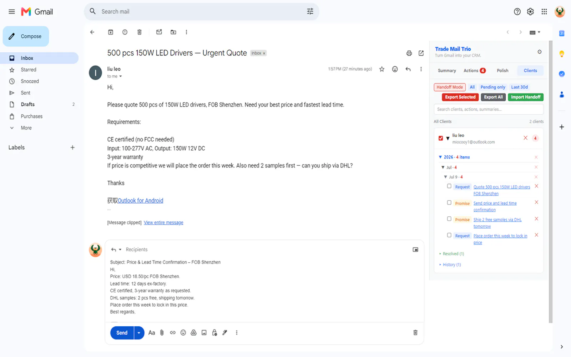Collapse the Jul 9 · 4 group
Viewport: 571px width, 357px height.
pos(445,177)
